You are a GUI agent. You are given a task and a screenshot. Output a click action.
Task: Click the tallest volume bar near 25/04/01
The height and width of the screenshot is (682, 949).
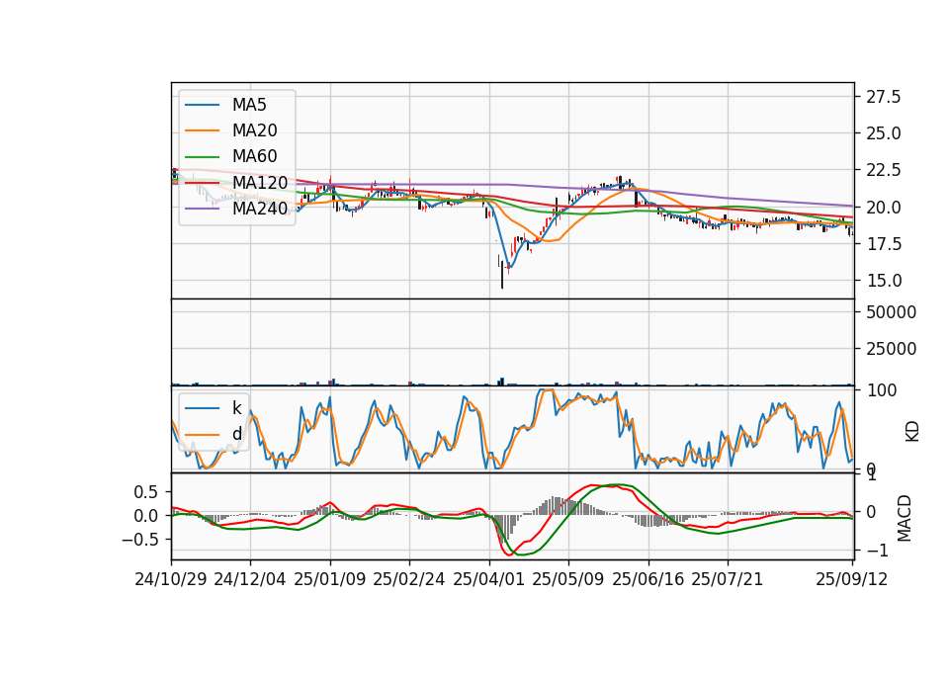coord(502,382)
